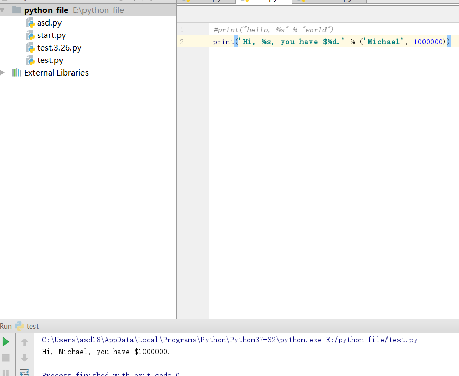This screenshot has height=376, width=459.
Task: Pause the program output
Action: (6, 373)
